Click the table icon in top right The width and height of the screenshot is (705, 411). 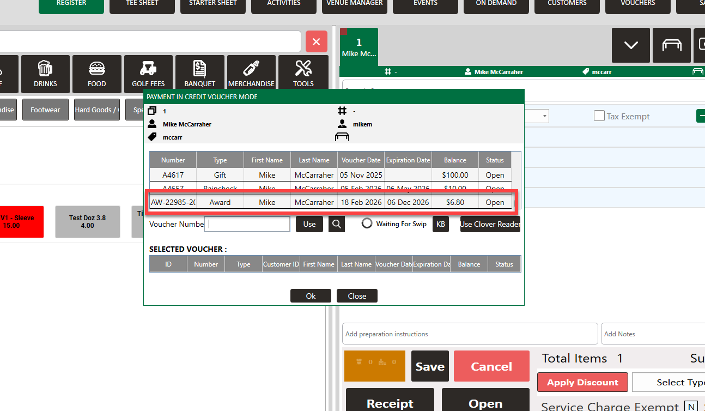(672, 45)
